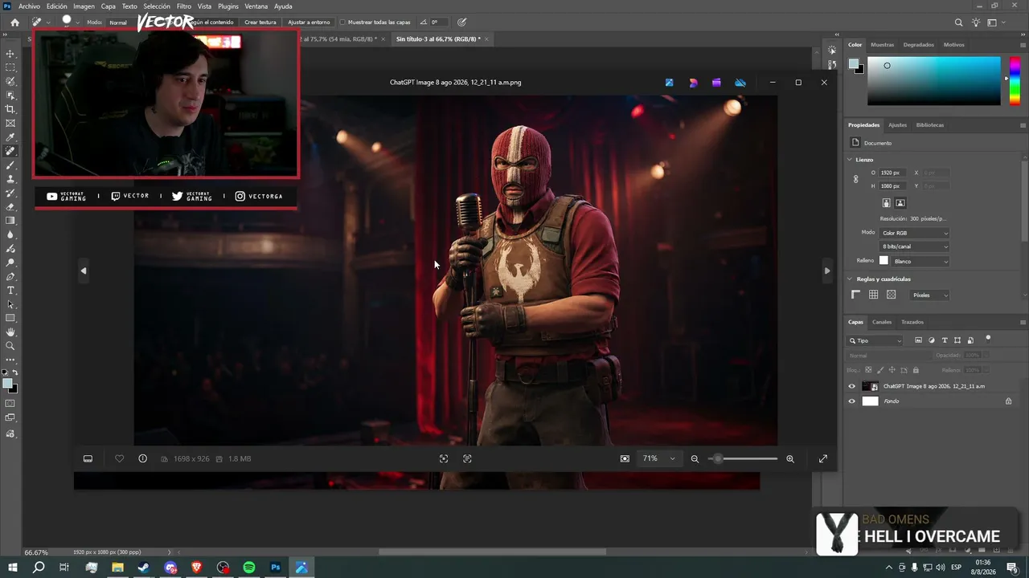Screen dimensions: 1029x578
Task: Open the 8 bits/canal dropdown
Action: click(x=915, y=246)
